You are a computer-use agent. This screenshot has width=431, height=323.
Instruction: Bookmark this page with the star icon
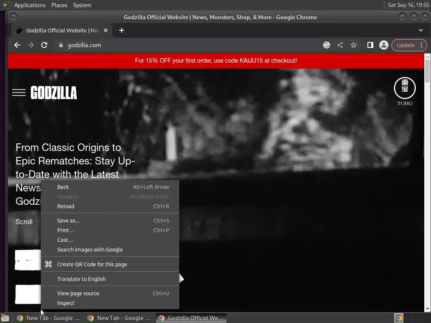pyautogui.click(x=354, y=45)
